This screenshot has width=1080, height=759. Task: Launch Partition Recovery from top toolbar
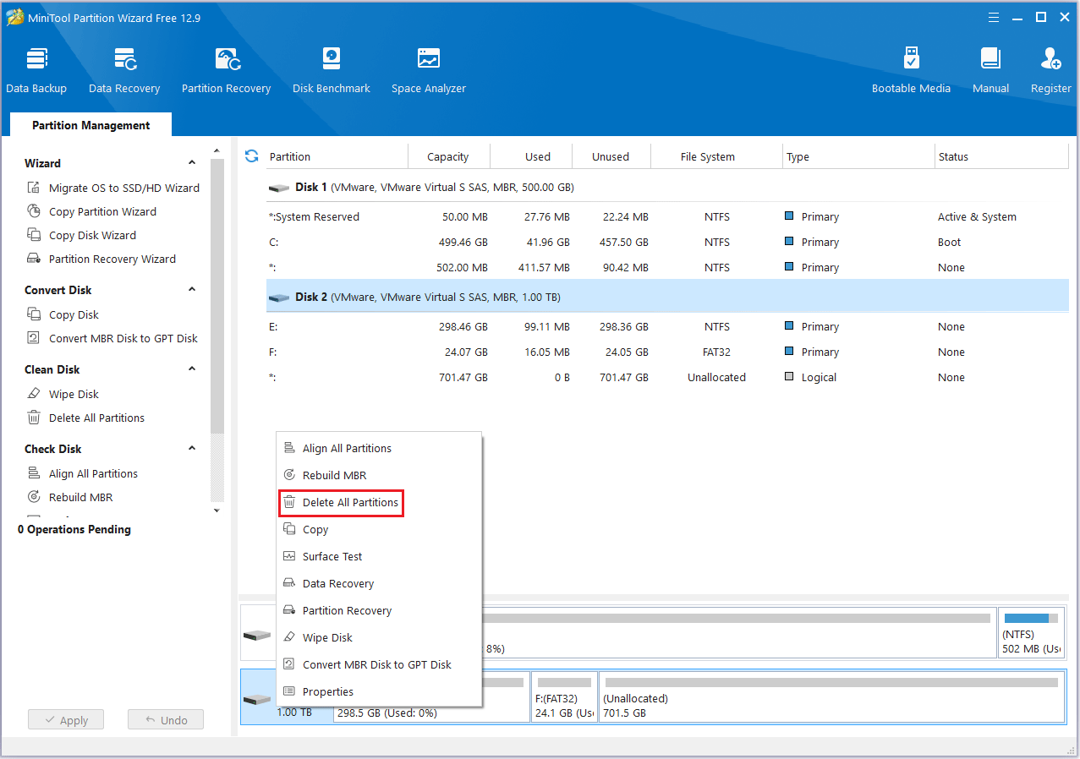point(226,70)
